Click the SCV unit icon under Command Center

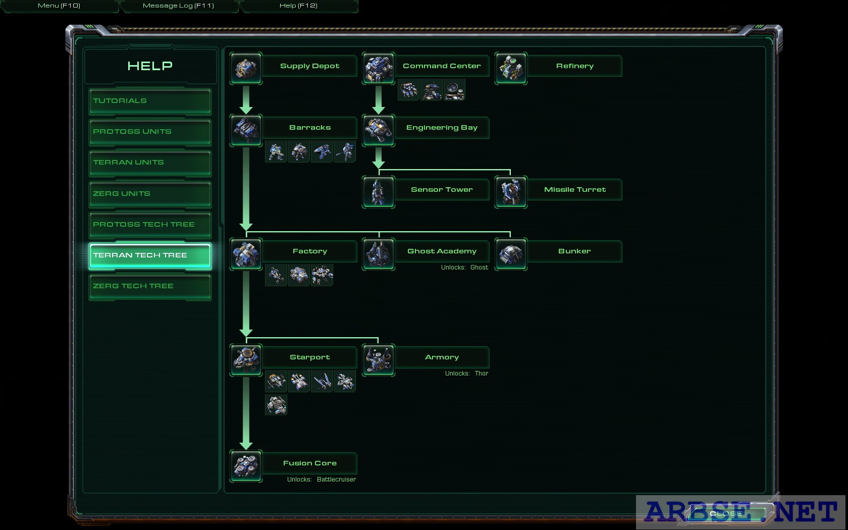[408, 90]
